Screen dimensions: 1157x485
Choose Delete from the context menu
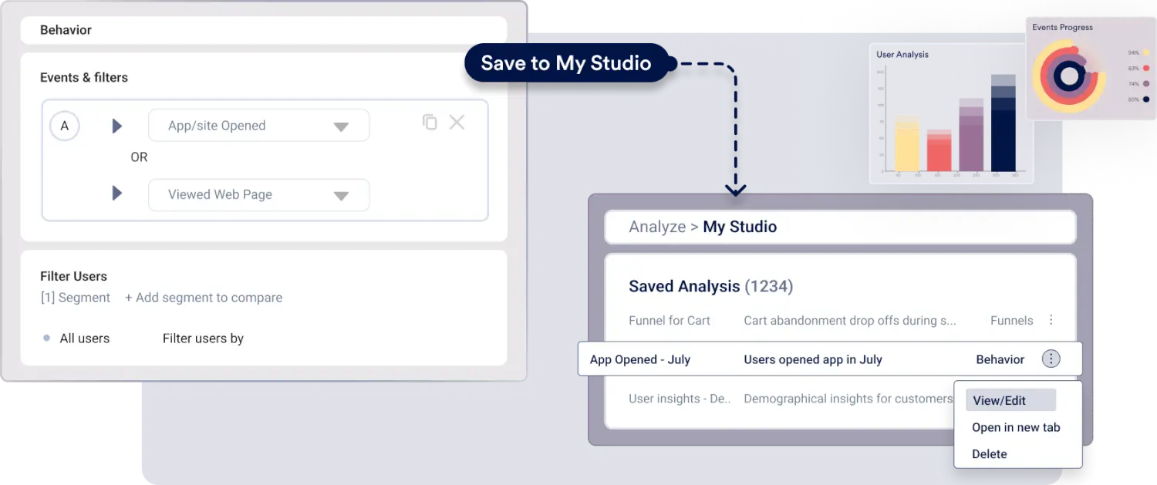(990, 454)
